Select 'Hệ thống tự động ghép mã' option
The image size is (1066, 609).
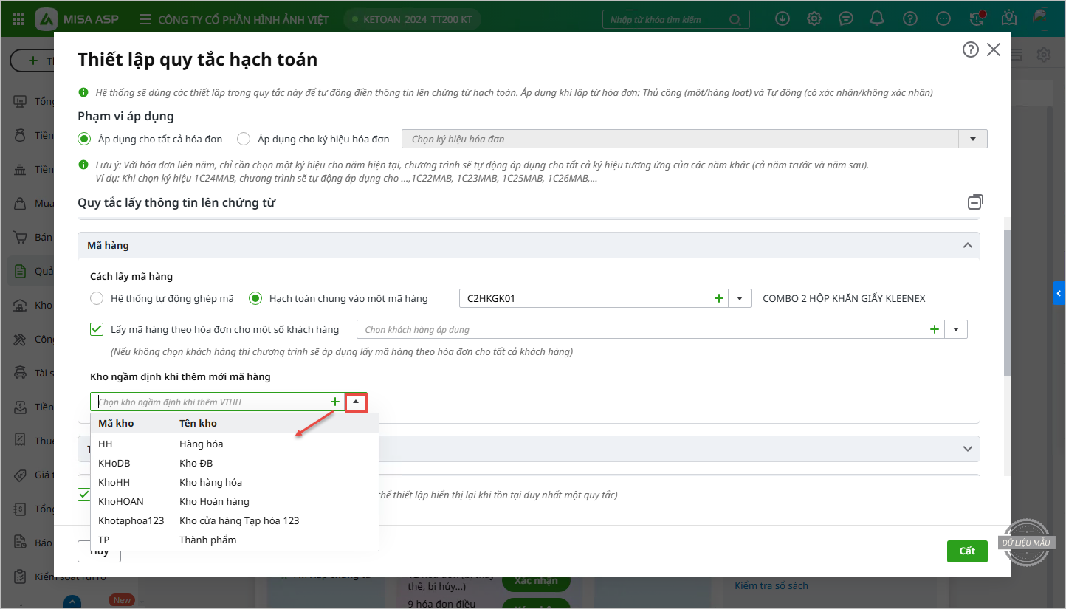(97, 298)
